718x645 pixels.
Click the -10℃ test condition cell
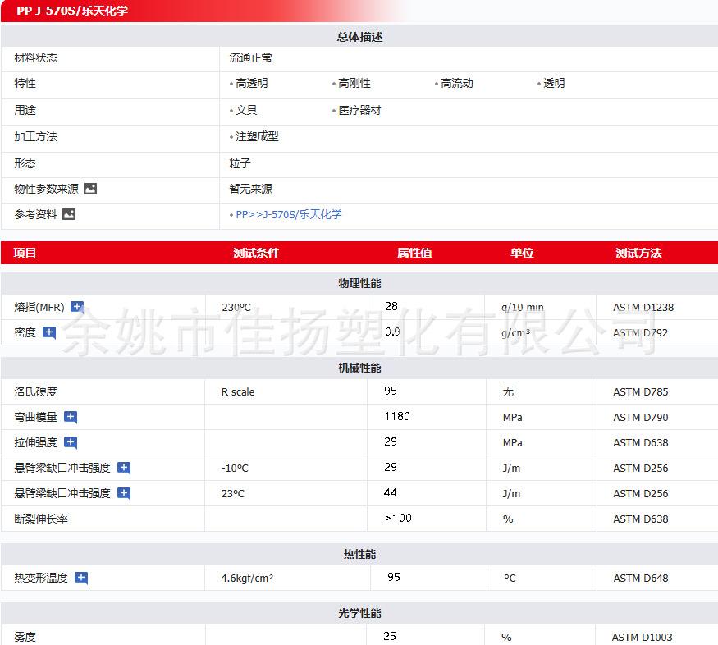235,468
